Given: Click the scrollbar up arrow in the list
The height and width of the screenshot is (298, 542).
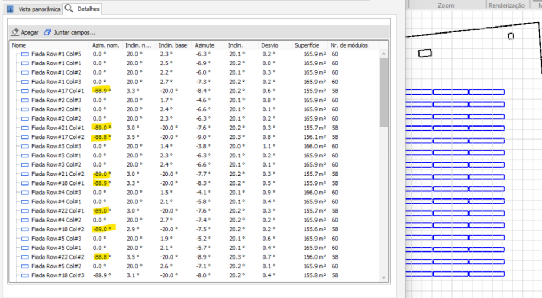Looking at the screenshot, I should (384, 54).
